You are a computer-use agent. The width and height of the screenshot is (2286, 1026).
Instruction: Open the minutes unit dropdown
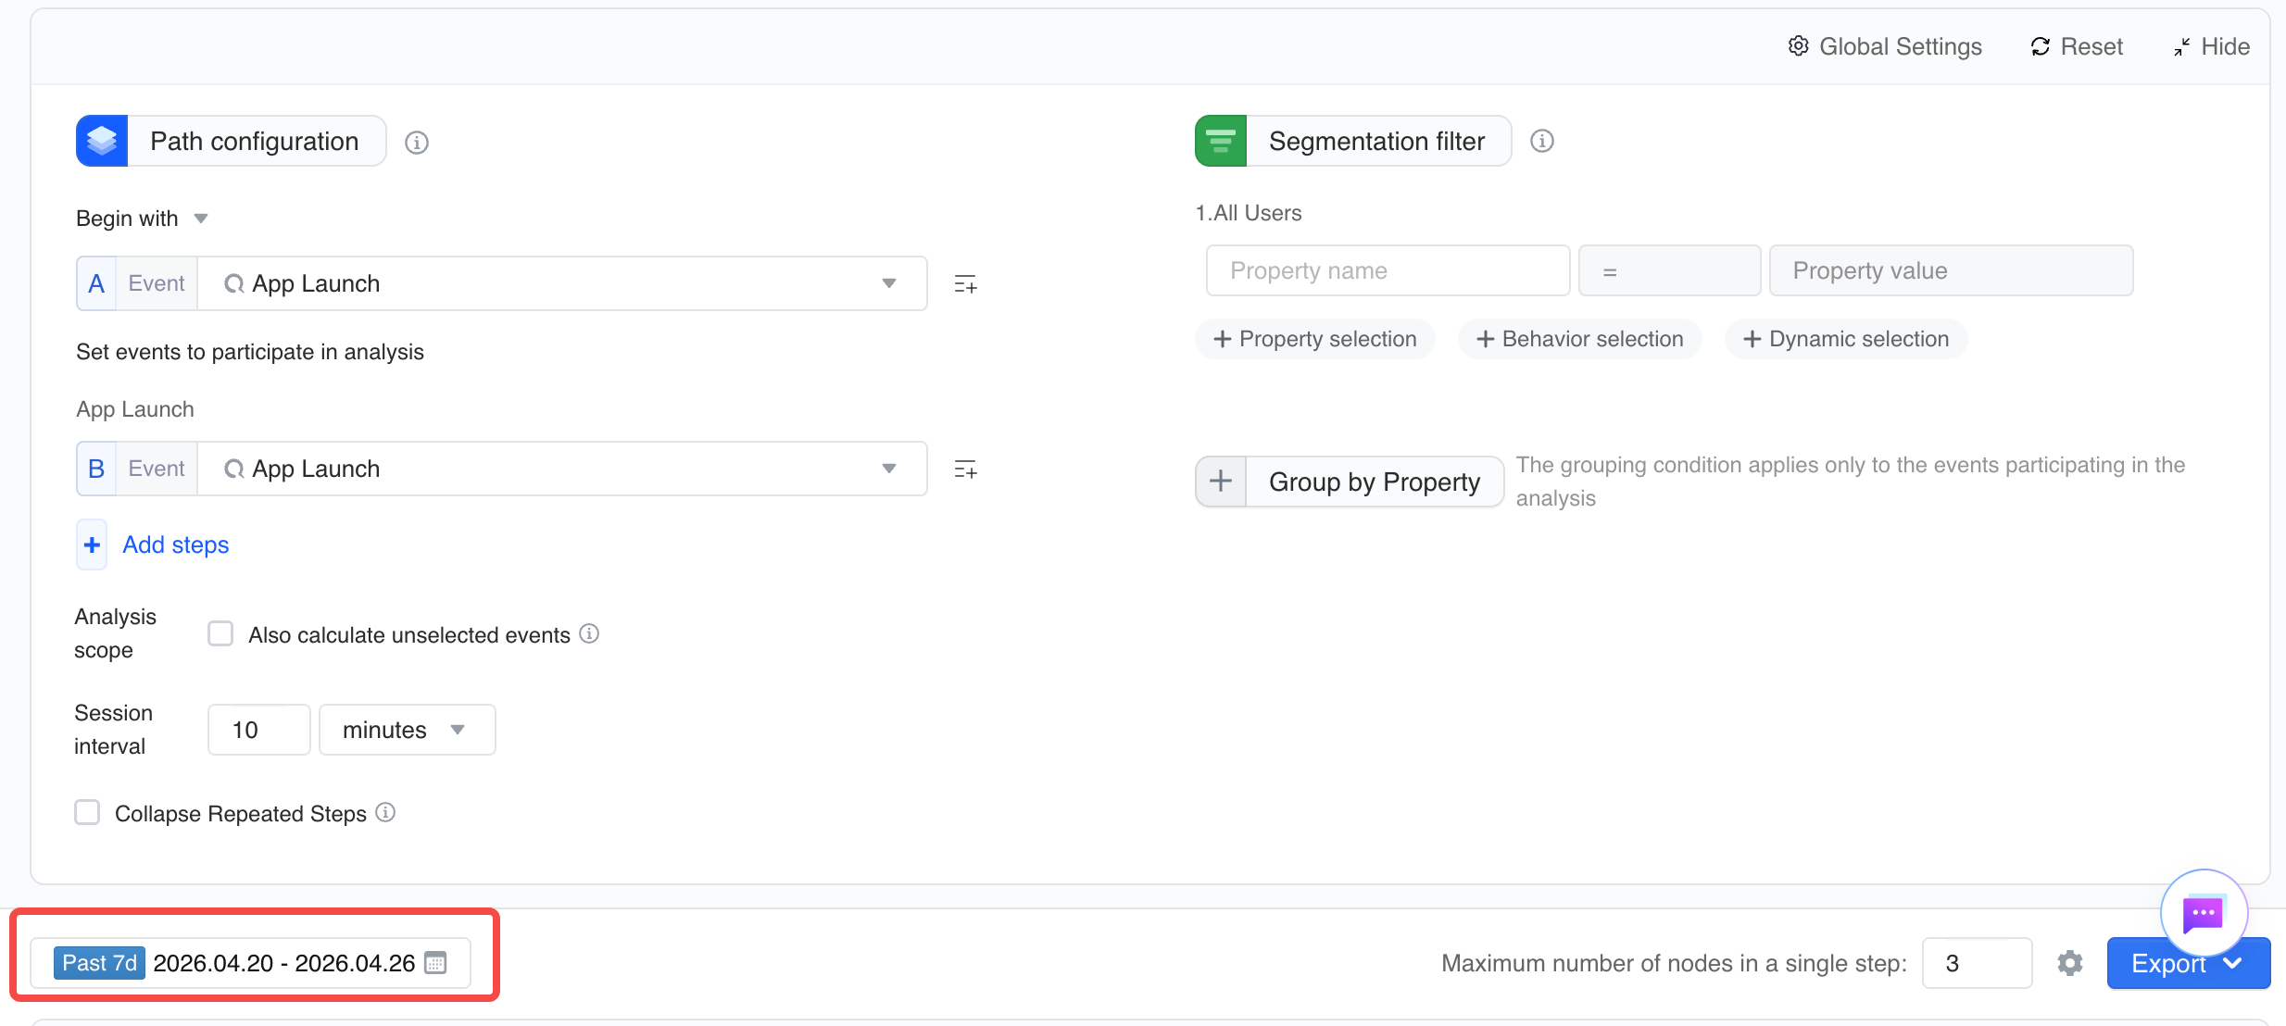pos(408,730)
